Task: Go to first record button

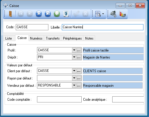Action: tap(21, 14)
